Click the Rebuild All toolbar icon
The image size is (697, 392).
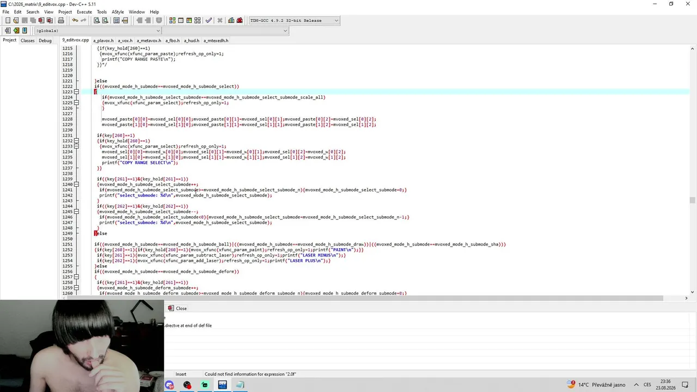[198, 21]
